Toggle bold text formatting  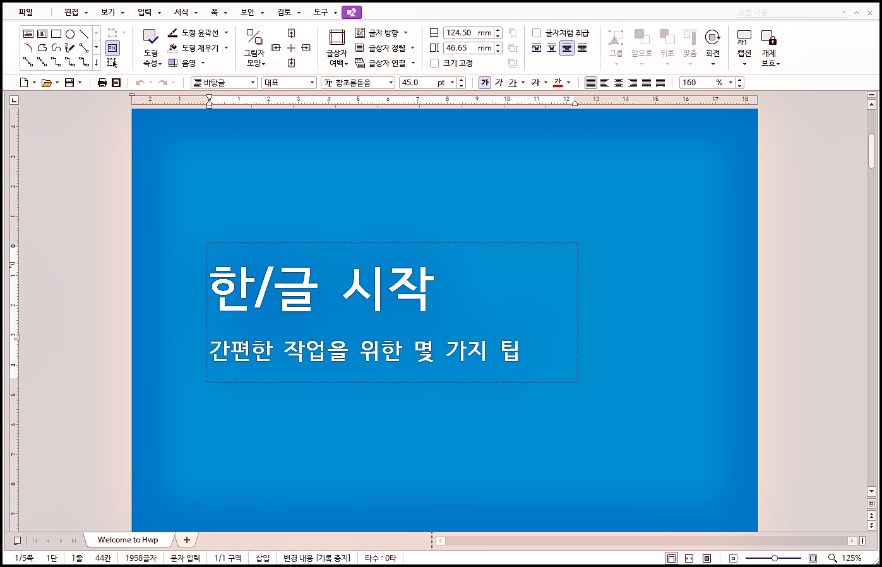(x=485, y=83)
